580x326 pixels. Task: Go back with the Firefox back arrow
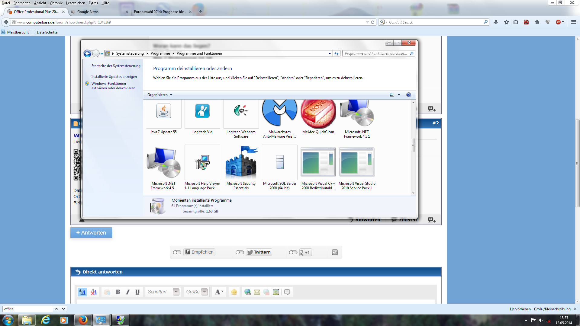[x=6, y=22]
